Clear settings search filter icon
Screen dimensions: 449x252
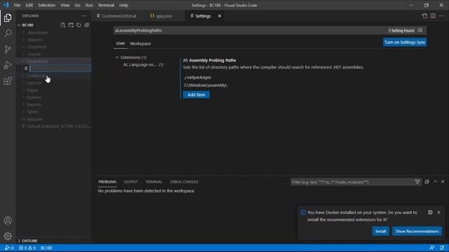point(420,30)
